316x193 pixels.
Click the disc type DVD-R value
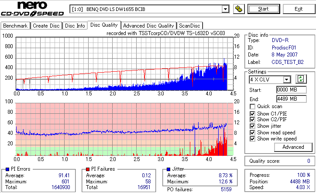(x=280, y=40)
